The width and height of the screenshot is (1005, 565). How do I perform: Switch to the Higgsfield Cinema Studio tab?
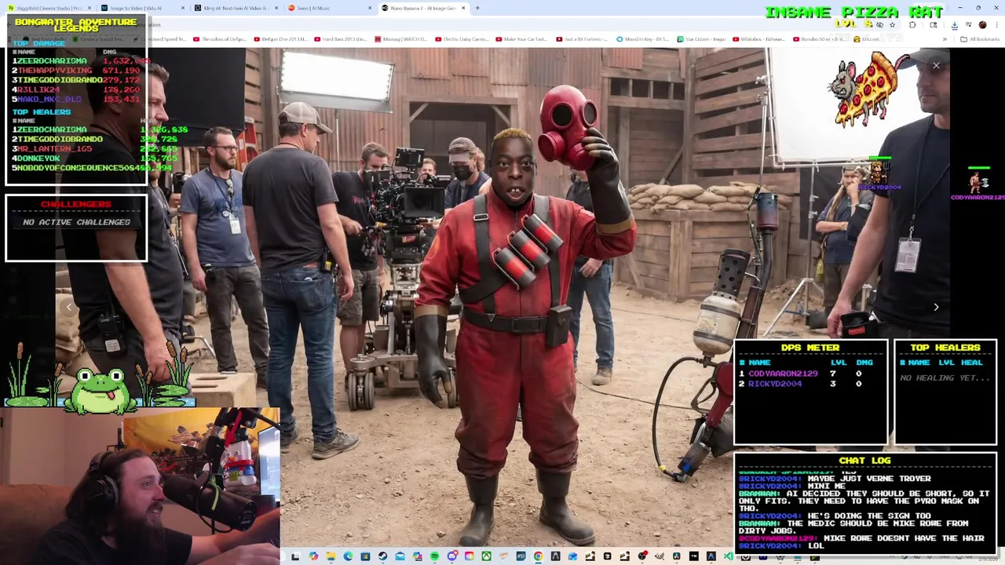point(49,8)
